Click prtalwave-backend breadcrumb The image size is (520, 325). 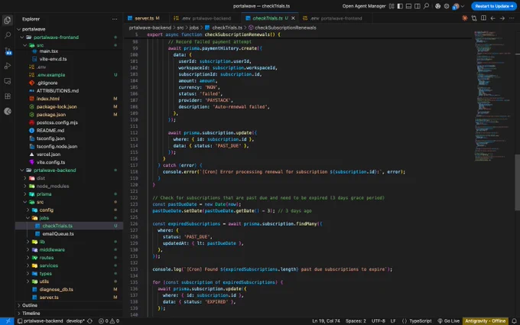[150, 28]
